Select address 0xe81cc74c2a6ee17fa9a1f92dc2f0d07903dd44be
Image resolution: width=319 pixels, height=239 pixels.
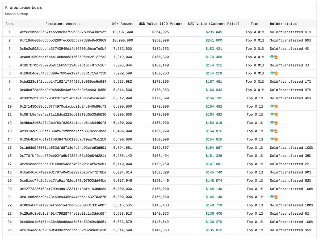click(63, 181)
